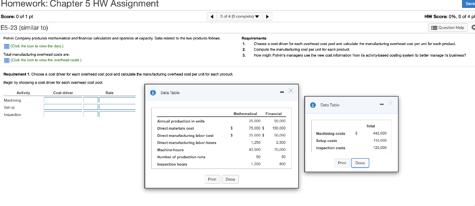Click the Cost driver column header
Viewport: 475px width, 206px height.
63,93
